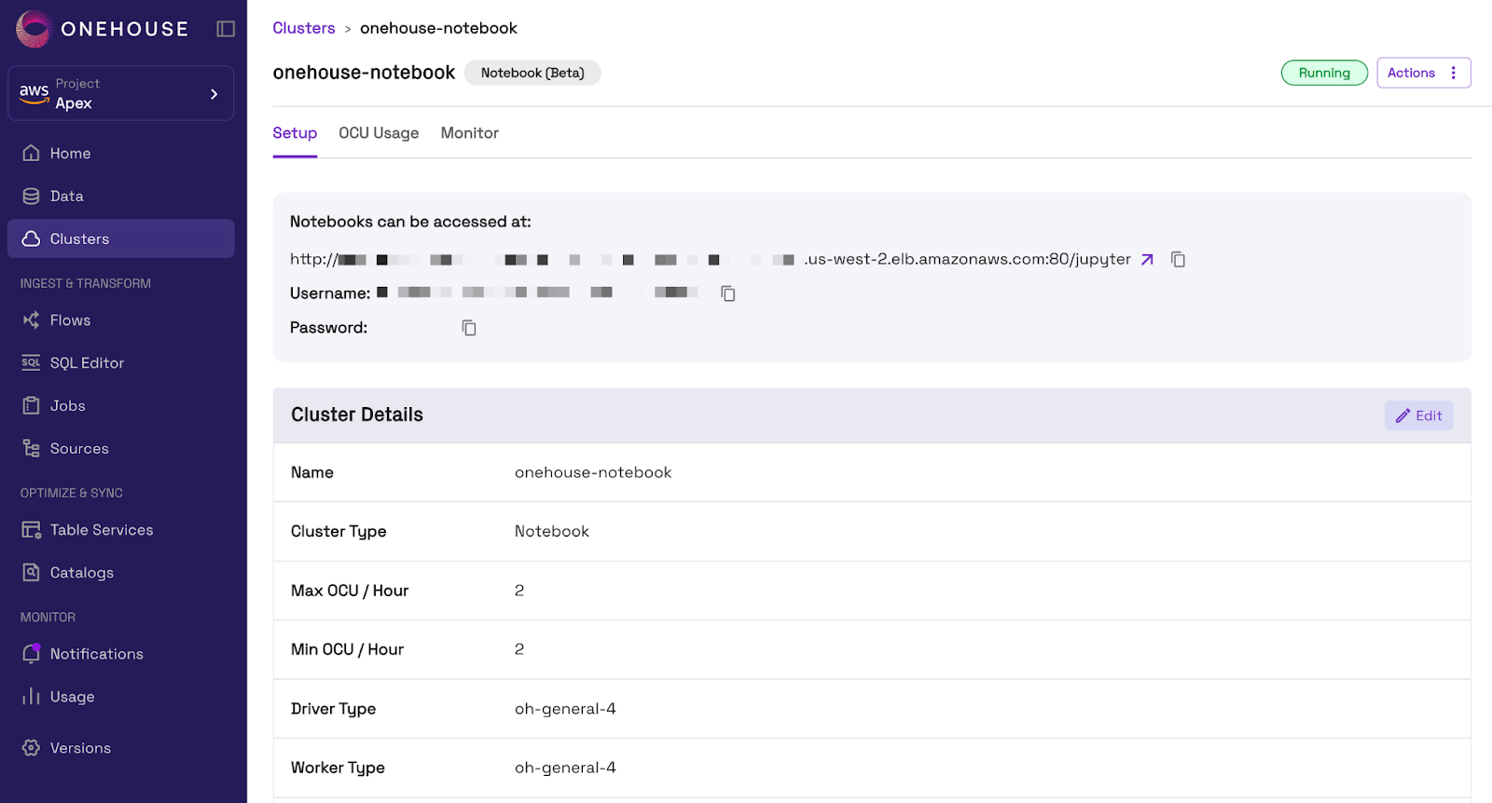1492x803 pixels.
Task: Click the Onehouse logo icon
Action: [34, 29]
